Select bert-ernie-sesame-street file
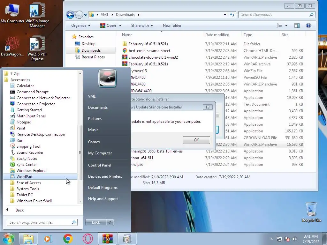 click(x=149, y=51)
